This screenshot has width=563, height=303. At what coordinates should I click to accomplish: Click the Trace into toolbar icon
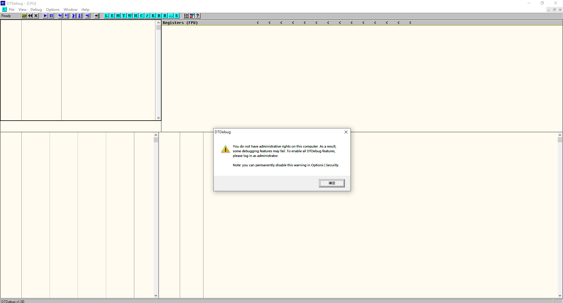coord(74,16)
